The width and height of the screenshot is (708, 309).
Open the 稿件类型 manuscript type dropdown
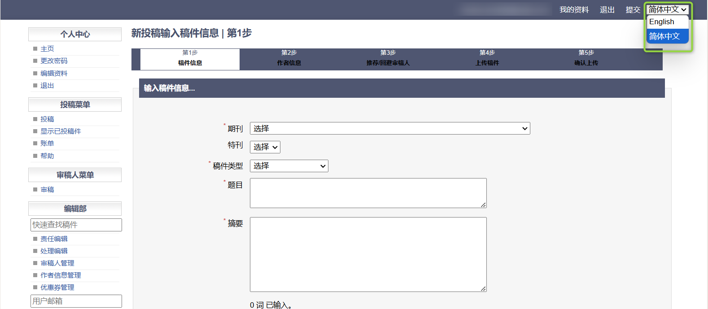[288, 166]
